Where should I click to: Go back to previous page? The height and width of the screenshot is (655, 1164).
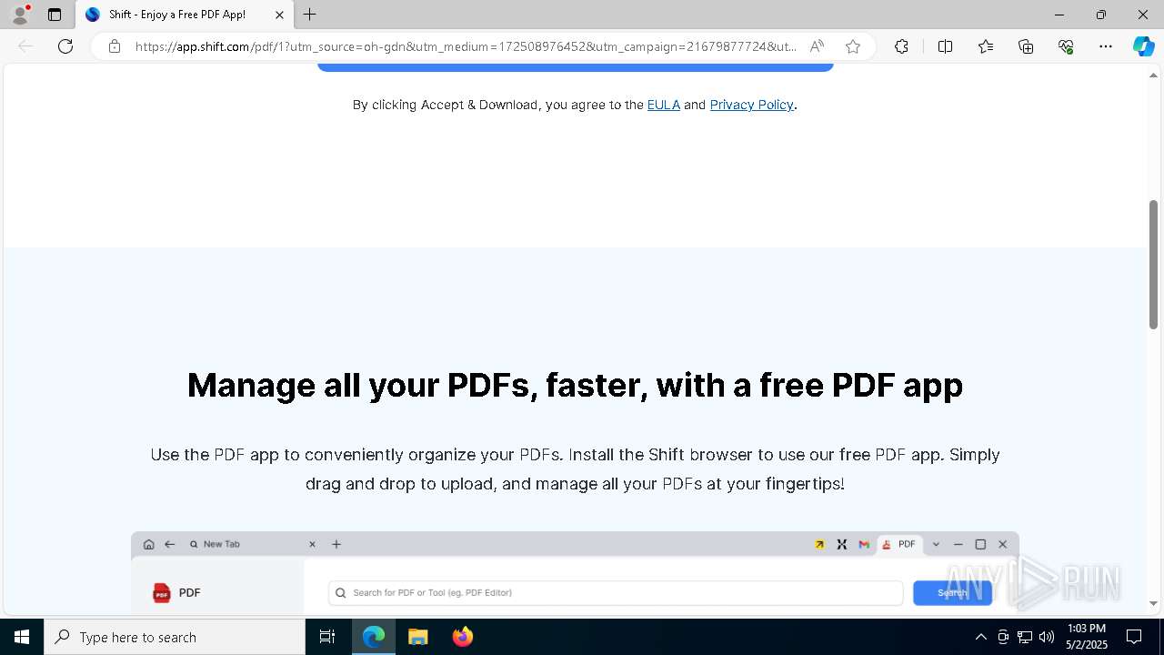[25, 46]
